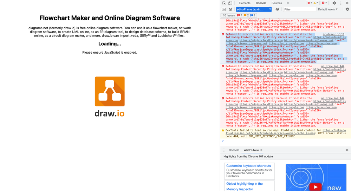351x191 pixels.
Task: Switch to the Sources tab
Action: tap(277, 3)
